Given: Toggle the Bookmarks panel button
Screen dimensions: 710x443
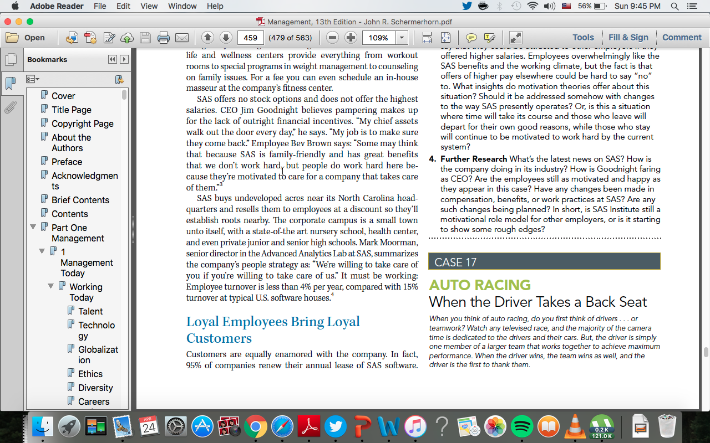Looking at the screenshot, I should coord(10,84).
